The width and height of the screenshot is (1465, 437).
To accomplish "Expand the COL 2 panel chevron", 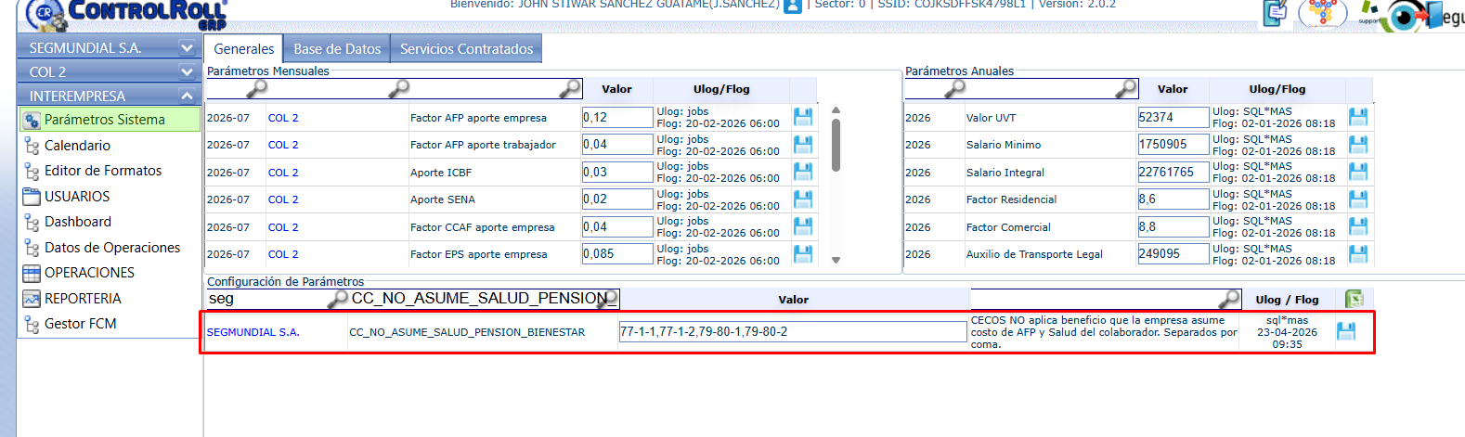I will point(187,72).
